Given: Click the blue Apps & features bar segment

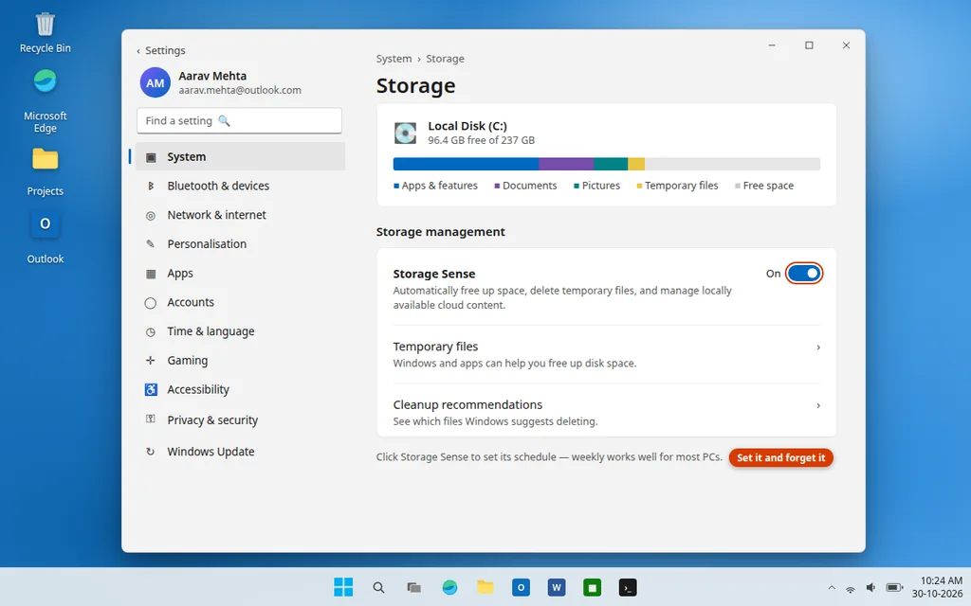Looking at the screenshot, I should click(x=466, y=164).
